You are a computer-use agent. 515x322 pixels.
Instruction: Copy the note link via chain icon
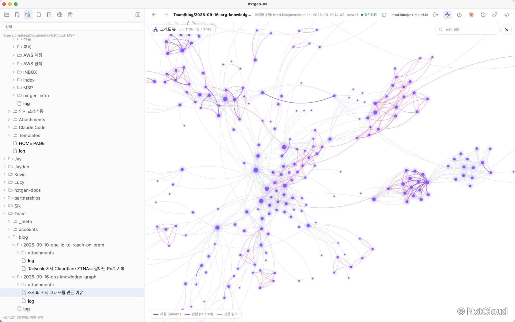click(x=495, y=15)
